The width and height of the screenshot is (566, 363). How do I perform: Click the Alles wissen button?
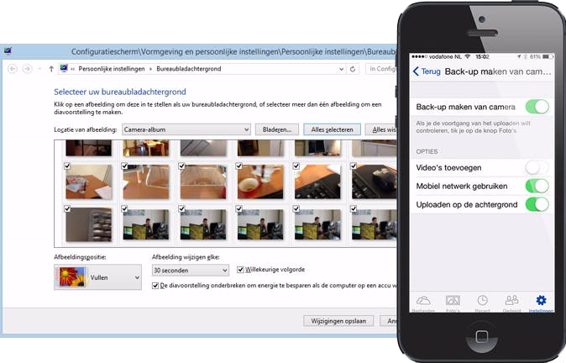(380, 129)
